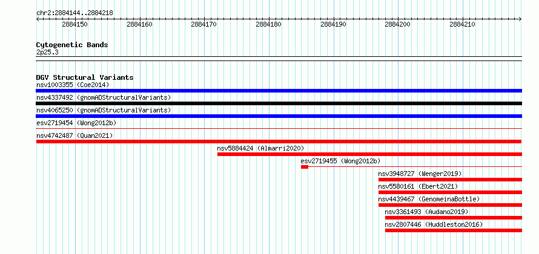
Task: Select the red bar under nsv4439467
Action: pos(450,205)
